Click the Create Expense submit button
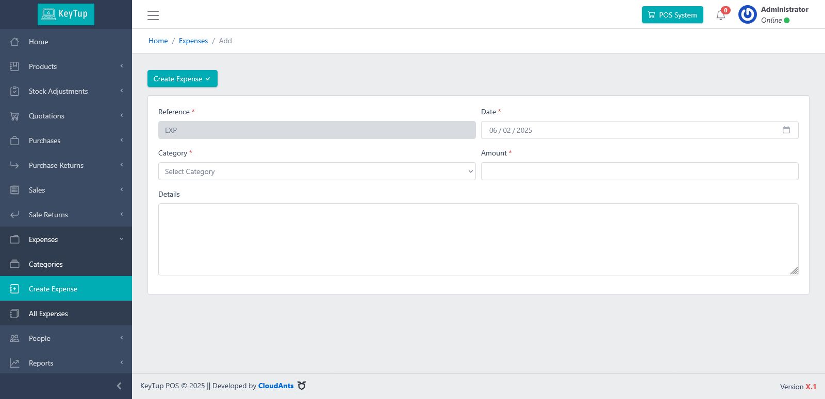Screen dimensions: 825x399 pyautogui.click(x=183, y=79)
